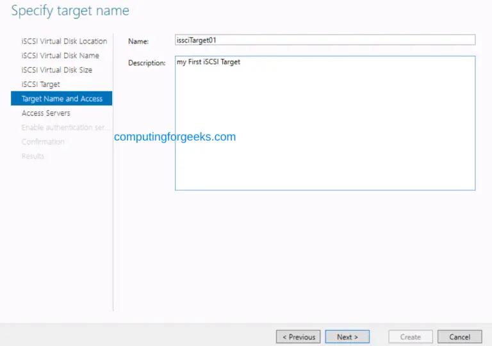Switch to the Access Servers step
492x346 pixels.
[x=46, y=113]
